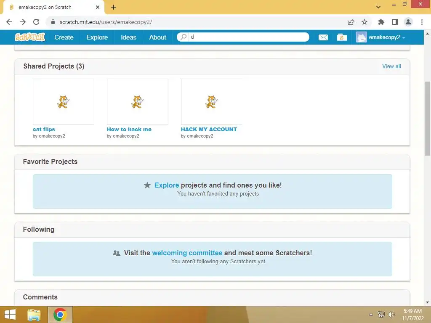Image resolution: width=431 pixels, height=323 pixels.
Task: Click the scrollbar up arrow
Action: [x=427, y=34]
